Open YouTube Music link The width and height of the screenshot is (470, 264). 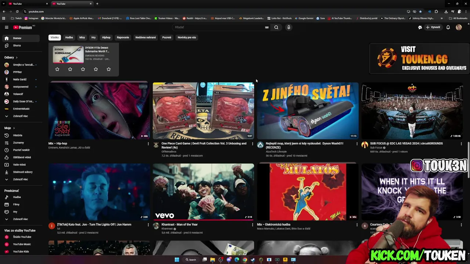point(21,244)
